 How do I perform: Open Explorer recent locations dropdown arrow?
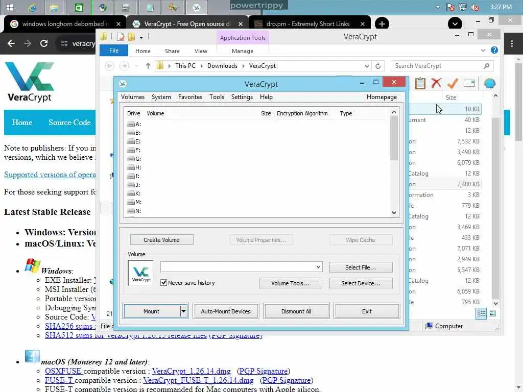(136, 66)
